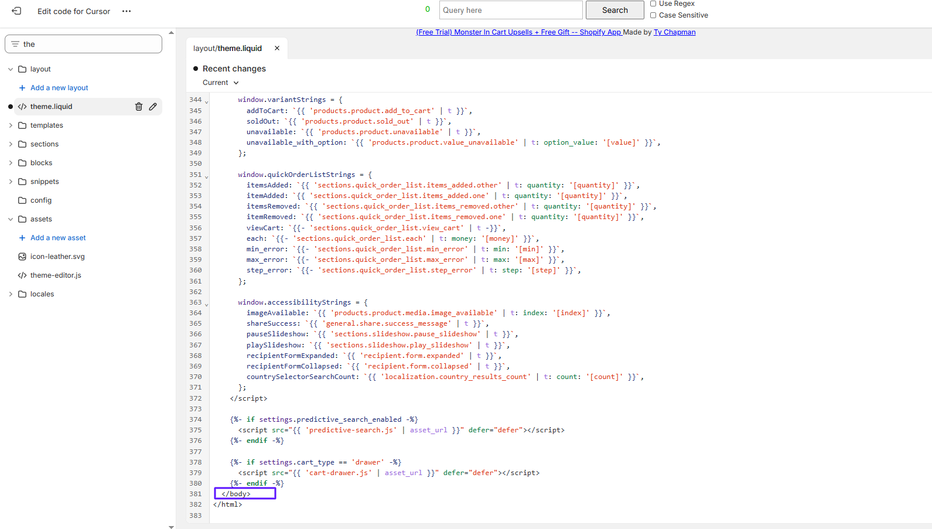
Task: Click the templates folder icon
Action: (x=22, y=125)
